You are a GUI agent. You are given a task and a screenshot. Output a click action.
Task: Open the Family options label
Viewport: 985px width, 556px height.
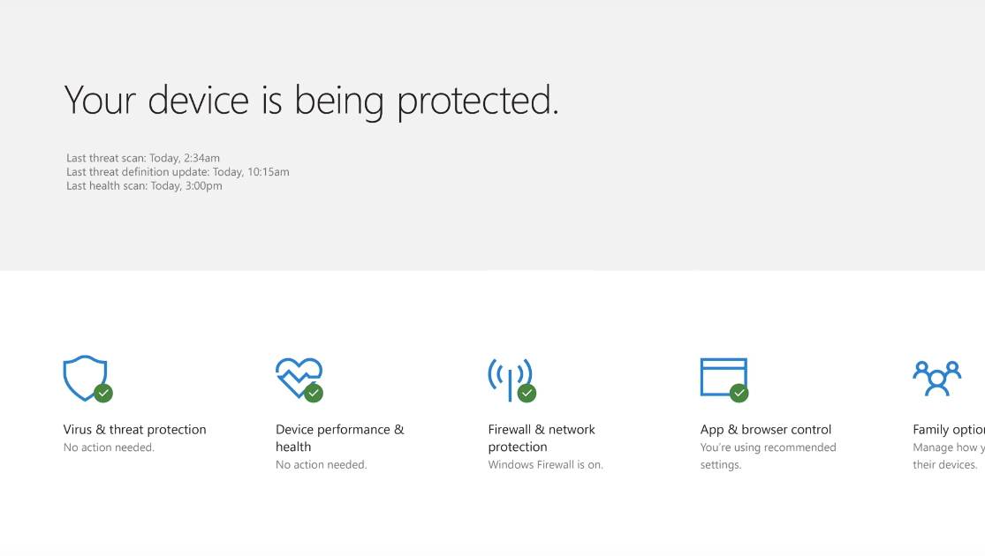tap(948, 430)
